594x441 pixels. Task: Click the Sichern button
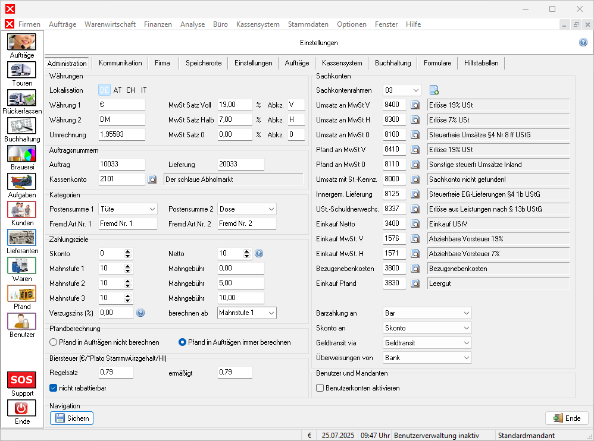(x=72, y=418)
